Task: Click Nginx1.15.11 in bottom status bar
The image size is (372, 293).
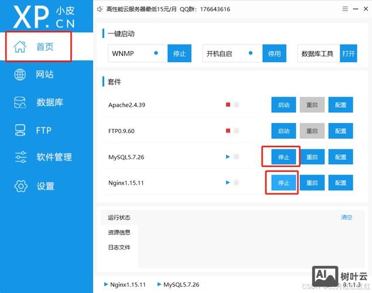Action: (x=125, y=284)
